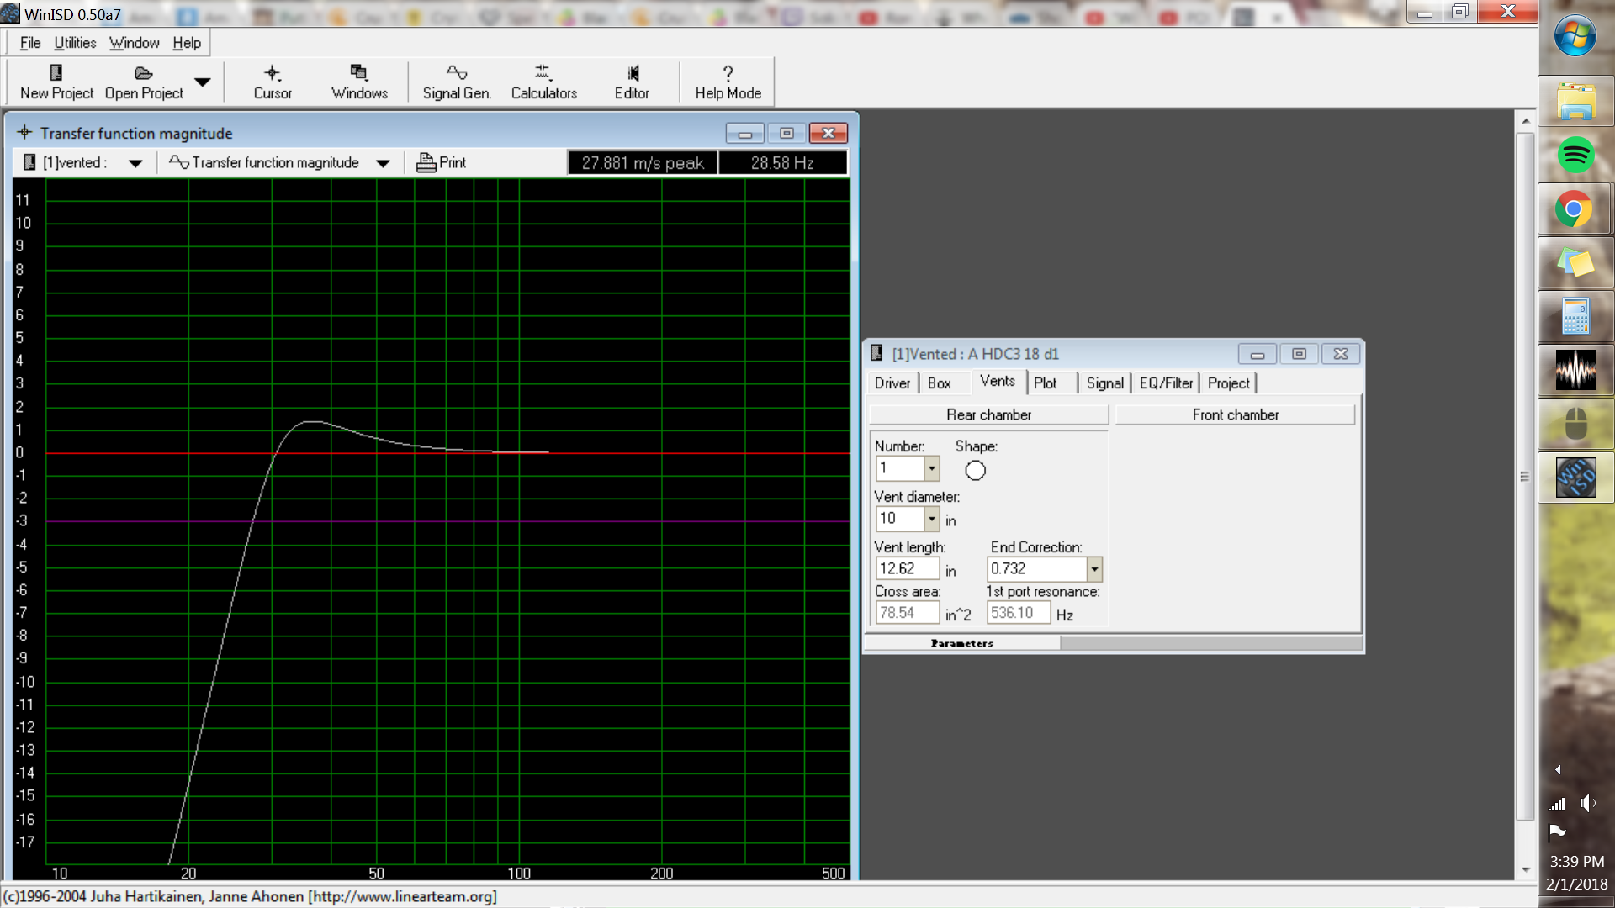Toggle the round vent Shape icon
Image resolution: width=1615 pixels, height=908 pixels.
(975, 471)
